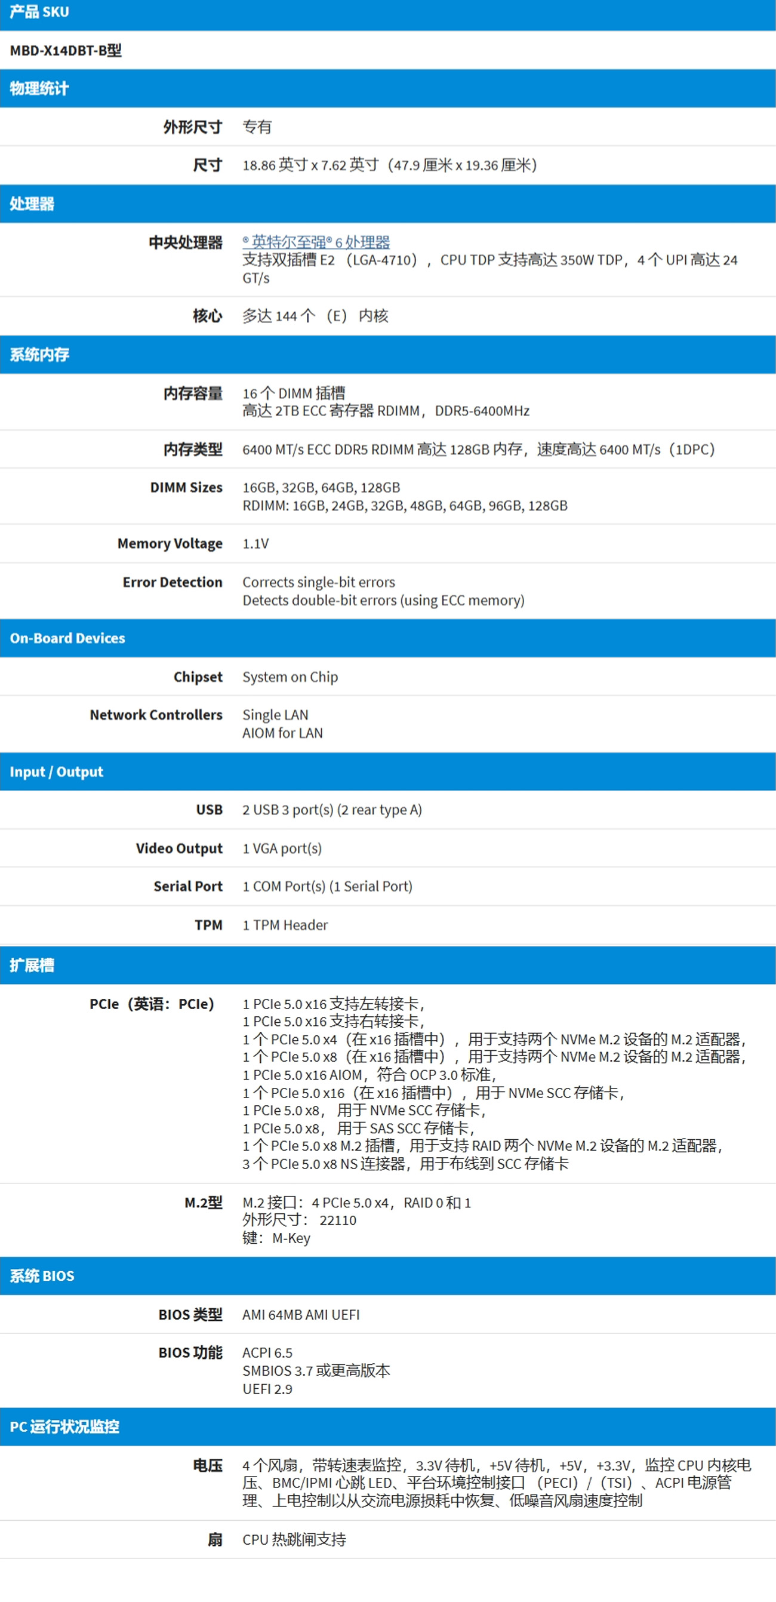Open the 英特尔至强 6 处理器 link
776x1602 pixels.
coord(316,241)
